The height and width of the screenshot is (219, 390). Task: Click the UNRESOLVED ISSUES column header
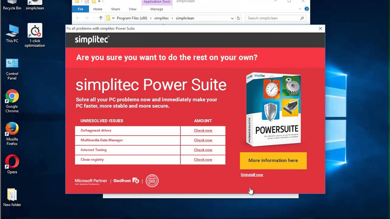click(x=102, y=121)
